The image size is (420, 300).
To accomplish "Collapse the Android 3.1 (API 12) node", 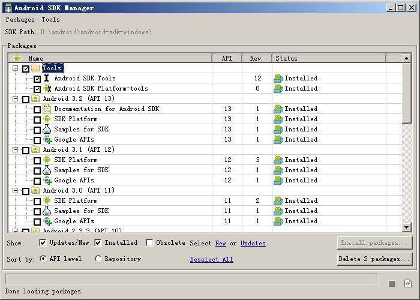I will coord(15,150).
